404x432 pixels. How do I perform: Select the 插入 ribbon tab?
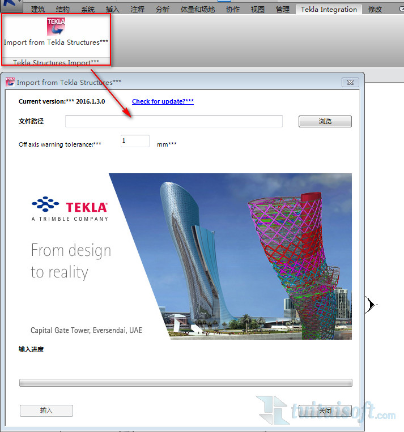coord(113,10)
